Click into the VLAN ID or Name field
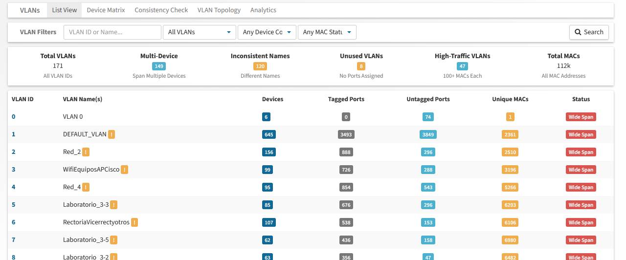The height and width of the screenshot is (260, 626). click(x=112, y=32)
